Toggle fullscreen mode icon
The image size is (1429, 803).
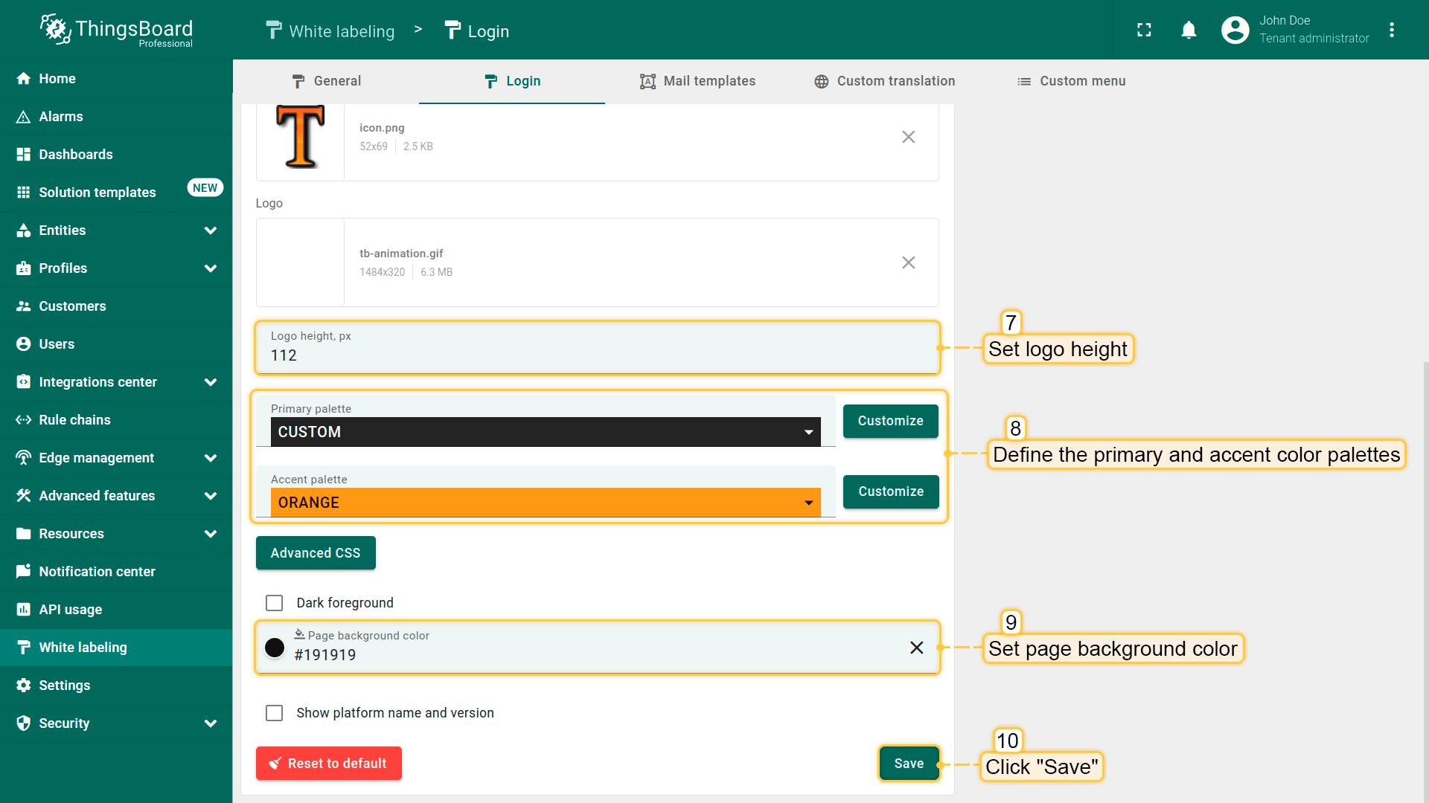(x=1144, y=30)
